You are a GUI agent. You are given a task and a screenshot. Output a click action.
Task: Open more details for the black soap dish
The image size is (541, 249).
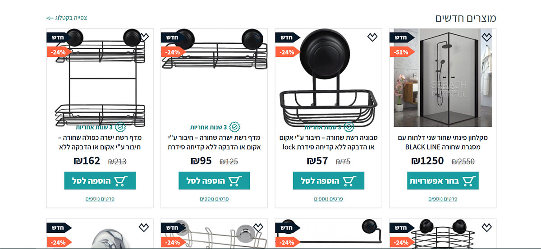pyautogui.click(x=328, y=198)
